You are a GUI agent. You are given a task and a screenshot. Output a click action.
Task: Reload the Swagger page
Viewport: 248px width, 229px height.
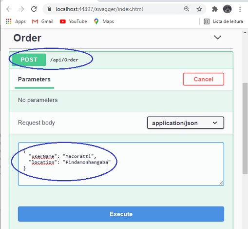click(x=34, y=9)
